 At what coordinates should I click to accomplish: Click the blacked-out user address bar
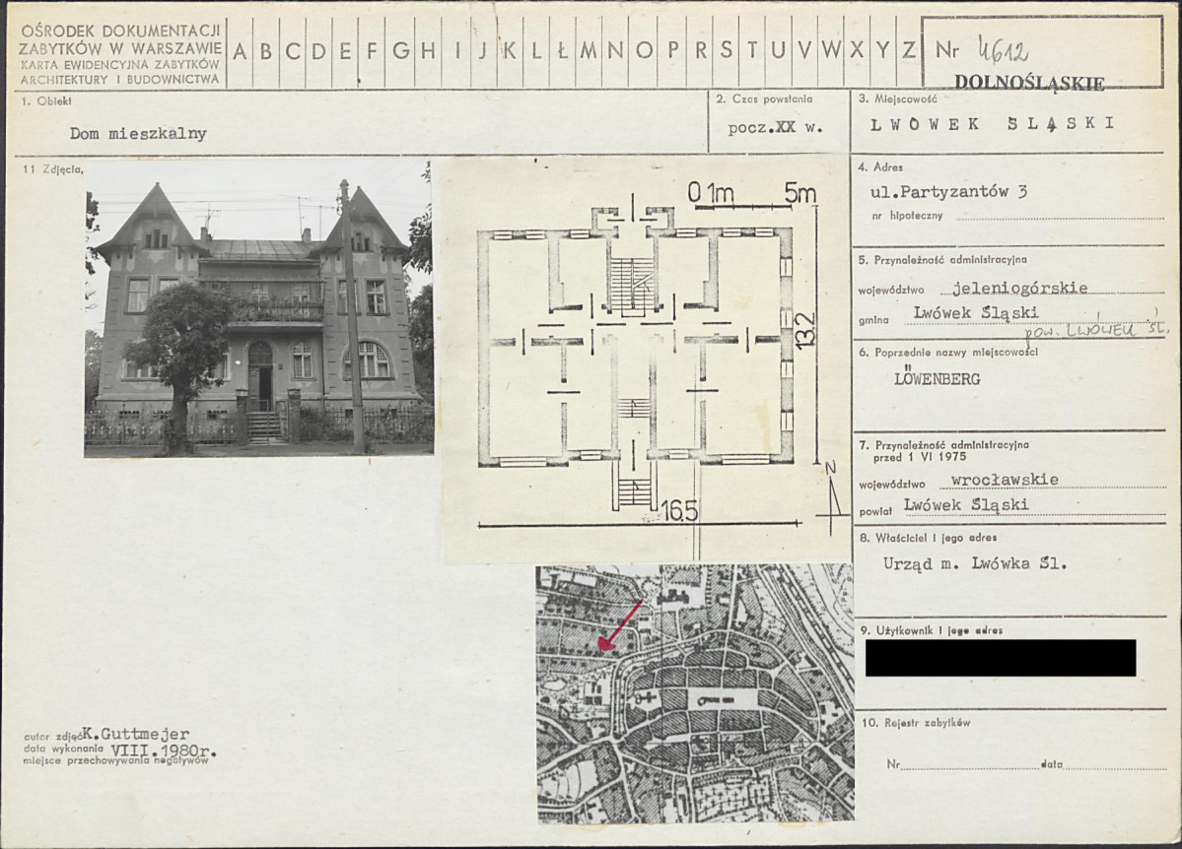1000,658
